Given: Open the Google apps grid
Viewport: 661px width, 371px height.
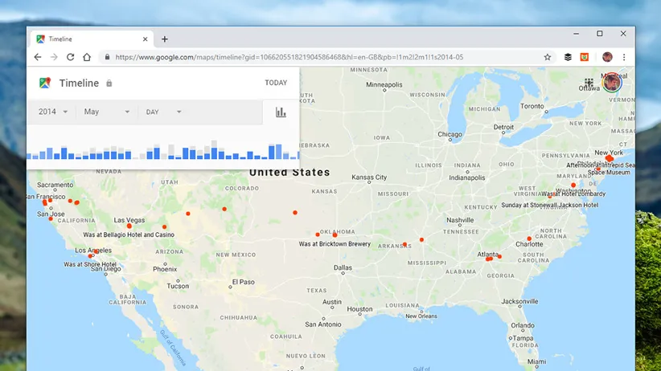Looking at the screenshot, I should 589,82.
